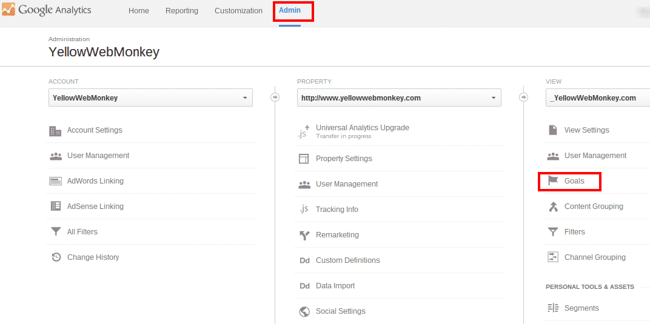
Task: Click the Universal Analytics Upgrade .js icon
Action: (x=304, y=131)
